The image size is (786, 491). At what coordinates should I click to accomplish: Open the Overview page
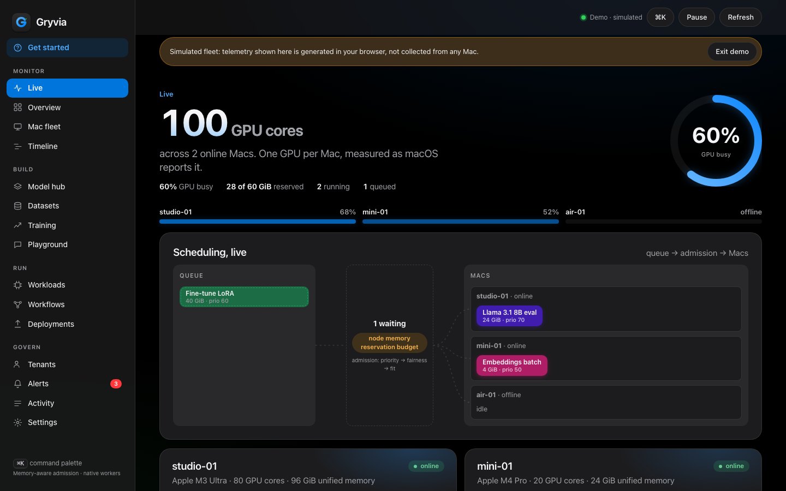coord(67,107)
